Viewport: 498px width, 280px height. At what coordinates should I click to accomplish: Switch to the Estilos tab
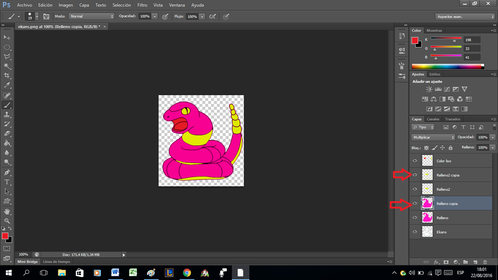tap(435, 74)
